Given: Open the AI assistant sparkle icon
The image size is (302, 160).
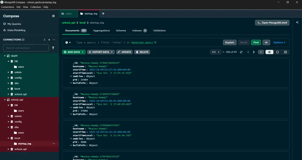Looking at the screenshot, I should click(297, 22).
